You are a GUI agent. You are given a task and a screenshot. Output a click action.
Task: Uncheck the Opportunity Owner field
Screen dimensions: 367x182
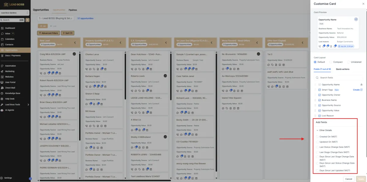320,95
